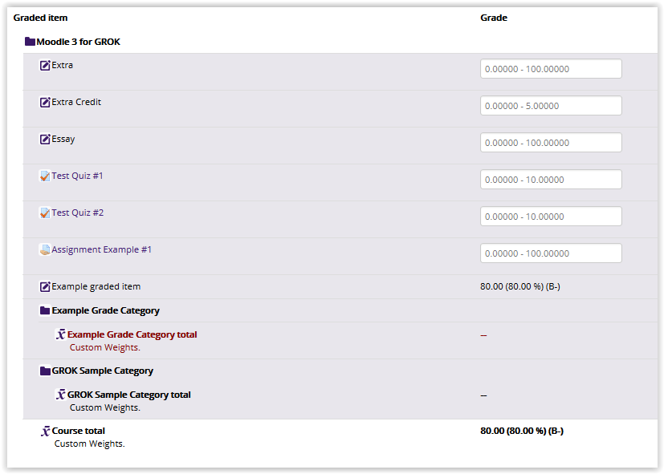
Task: Click the aggregation icon beside Example Grade Category total
Action: tap(60, 334)
